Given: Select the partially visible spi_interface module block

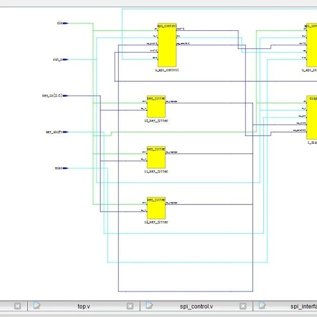Looking at the screenshot, I should [311, 45].
